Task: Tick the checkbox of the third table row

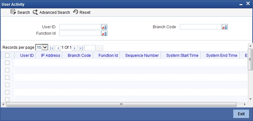Action: pyautogui.click(x=7, y=77)
